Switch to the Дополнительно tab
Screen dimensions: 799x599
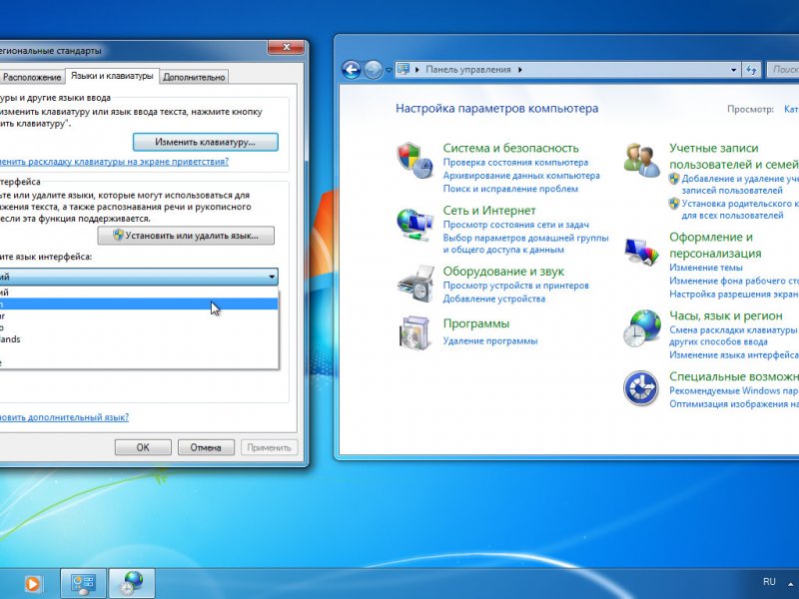(194, 77)
